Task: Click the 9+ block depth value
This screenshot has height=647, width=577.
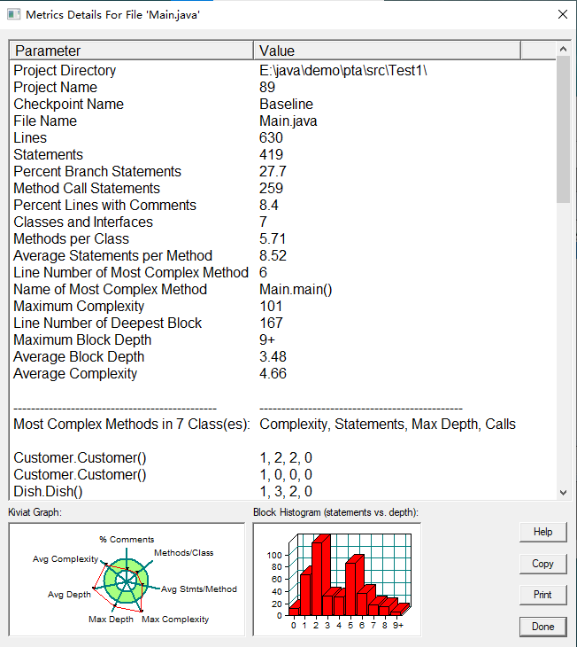Action: (267, 340)
